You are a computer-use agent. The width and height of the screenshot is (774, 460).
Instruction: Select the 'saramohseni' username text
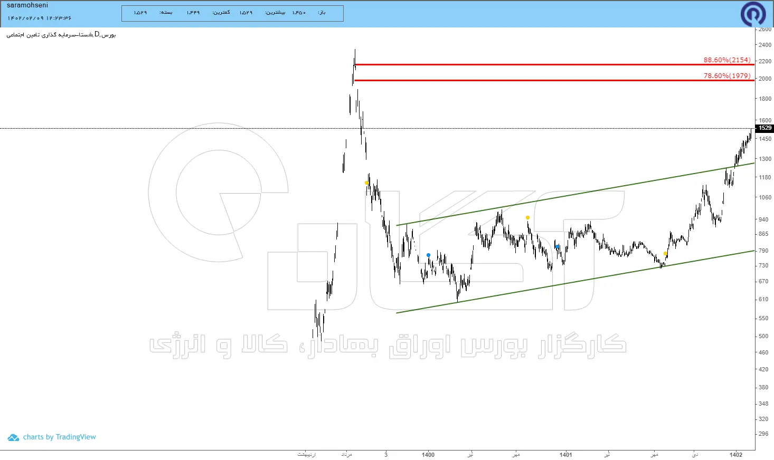[27, 5]
